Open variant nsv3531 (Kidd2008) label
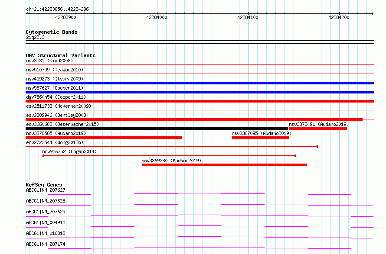The width and height of the screenshot is (386, 254). click(49, 61)
